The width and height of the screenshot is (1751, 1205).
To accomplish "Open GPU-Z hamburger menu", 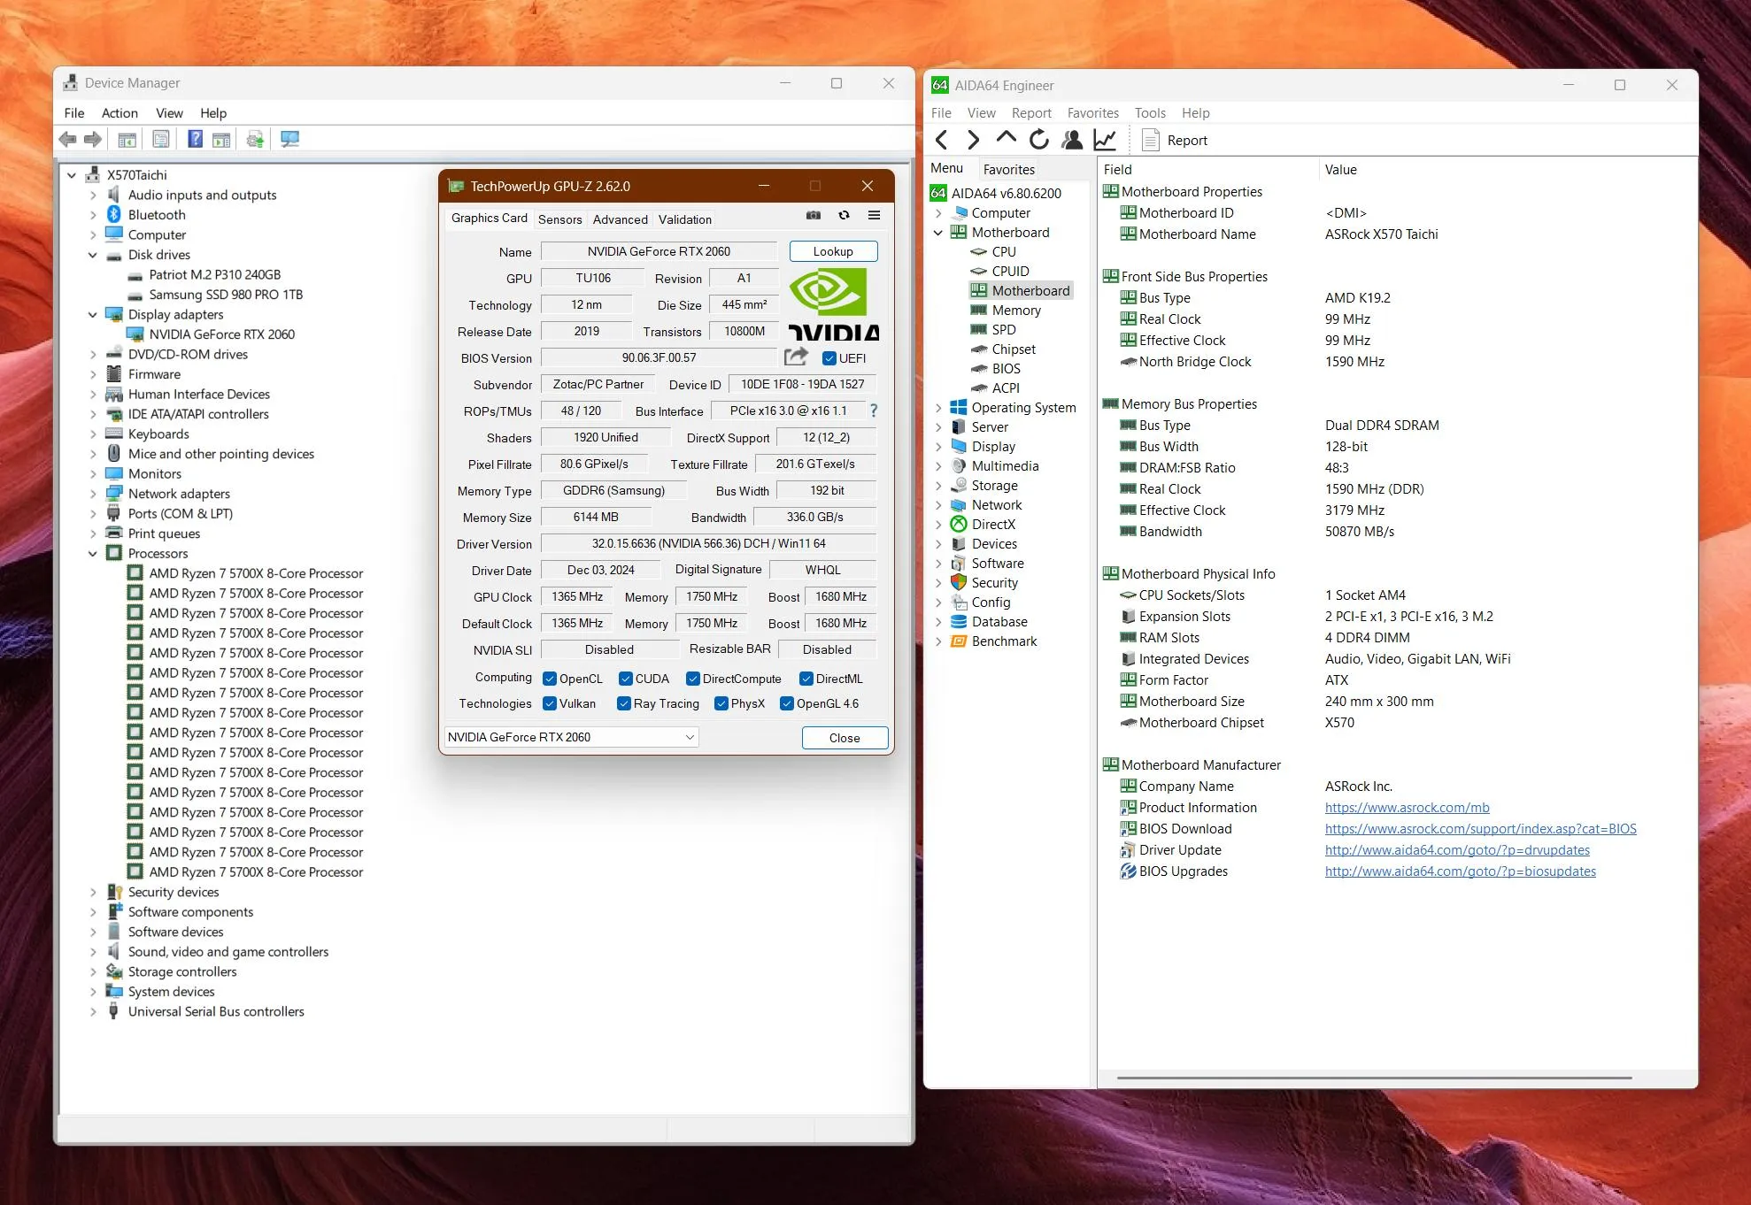I will 874,215.
